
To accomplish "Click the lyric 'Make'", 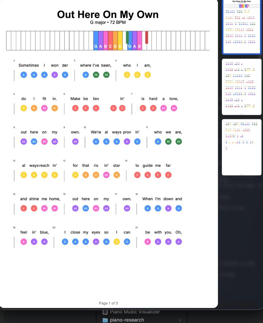I will pyautogui.click(x=76, y=99).
